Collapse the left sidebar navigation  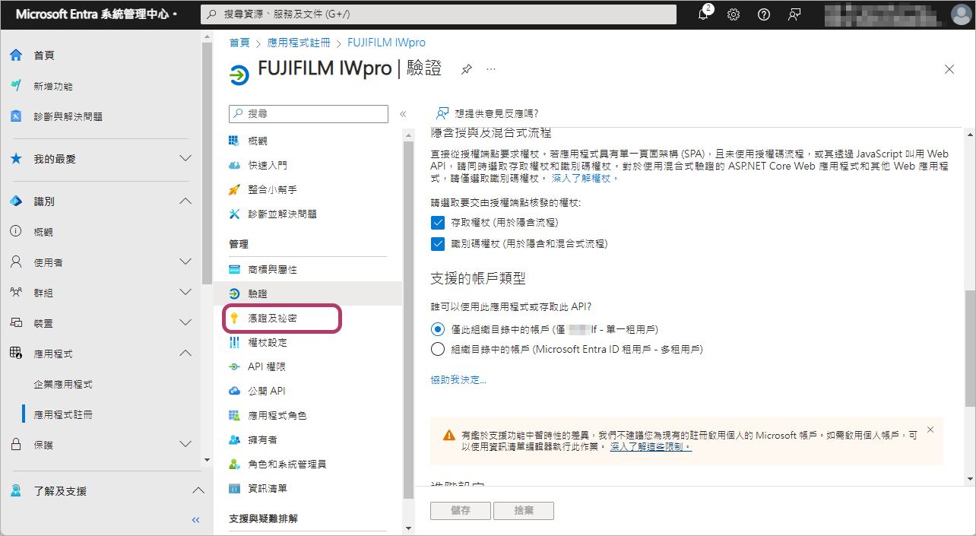tap(195, 520)
